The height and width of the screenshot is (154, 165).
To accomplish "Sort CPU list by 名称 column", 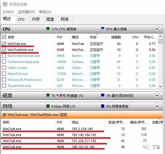I will pyautogui.click(x=11, y=37).
